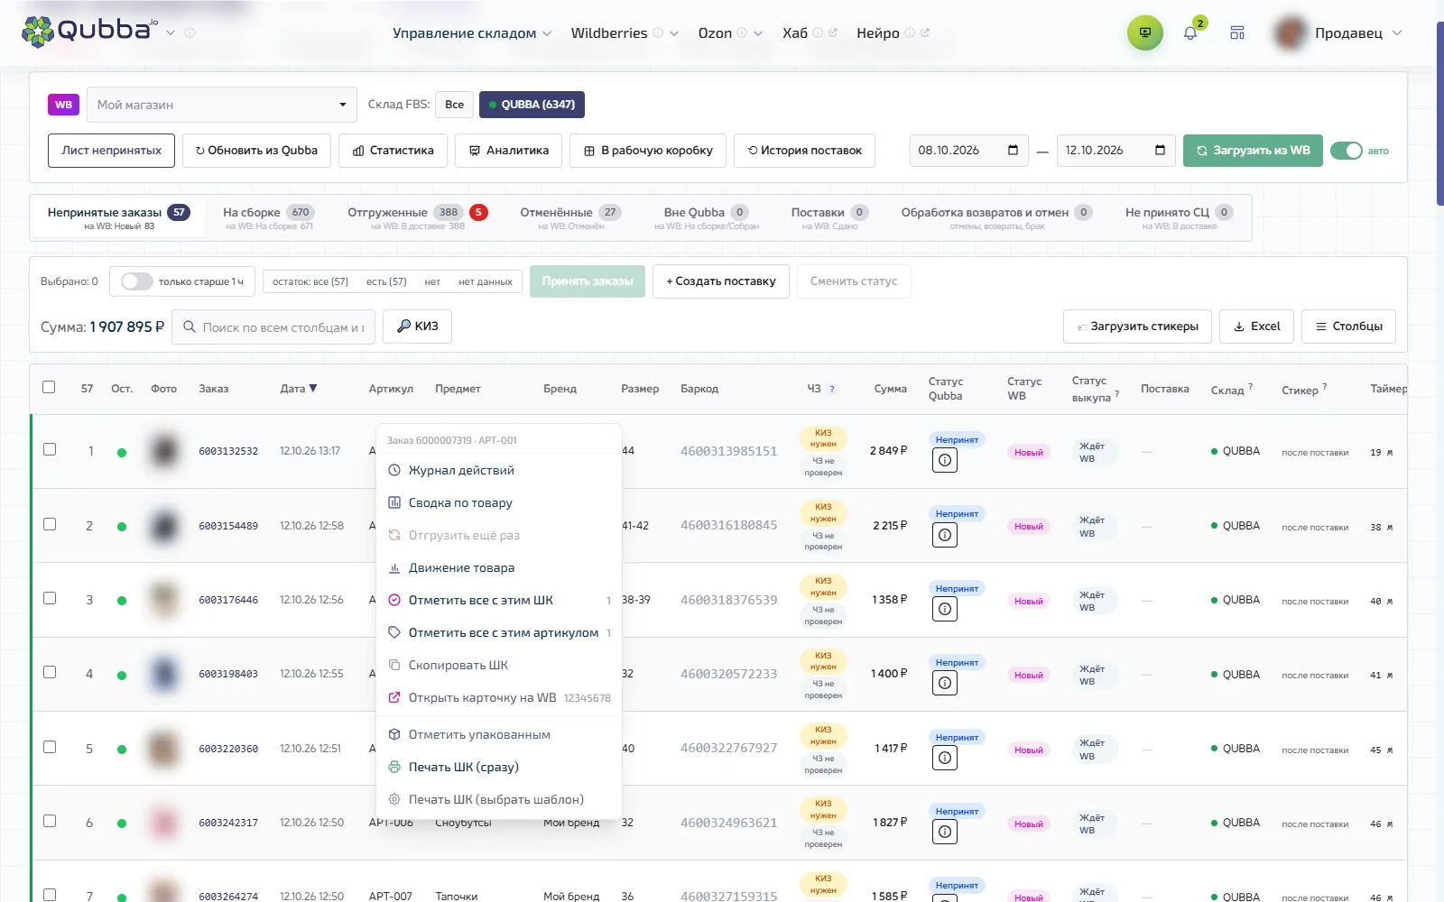Screen dimensions: 1444x902
Task: Choose Журнал действий in context menu
Action: [x=498, y=470]
